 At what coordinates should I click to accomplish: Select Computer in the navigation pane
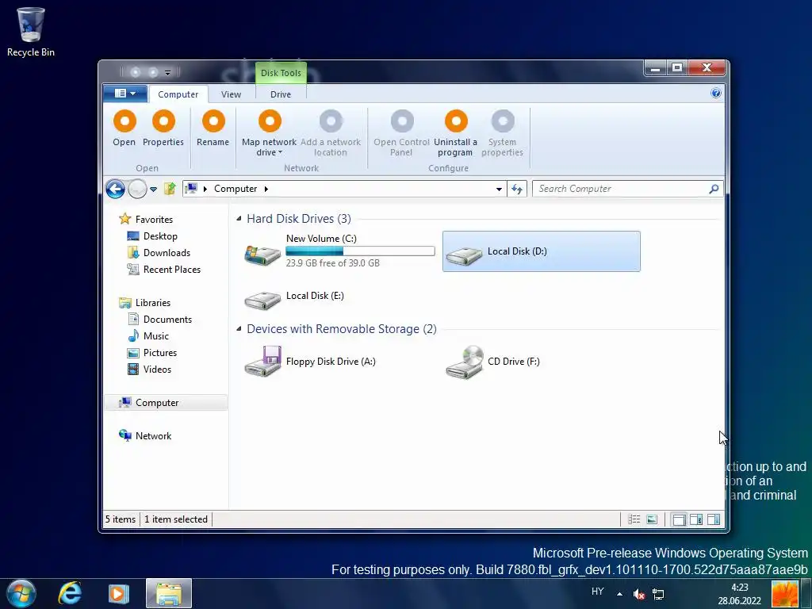click(166, 403)
